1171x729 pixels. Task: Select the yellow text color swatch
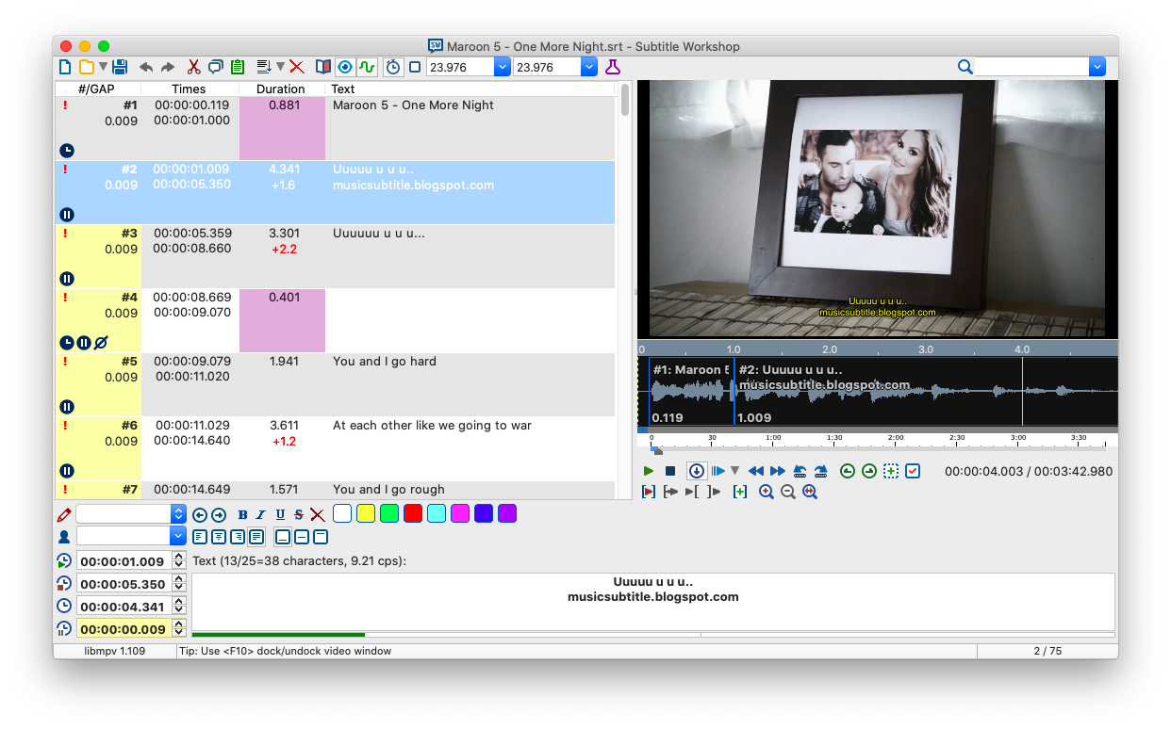click(x=366, y=512)
